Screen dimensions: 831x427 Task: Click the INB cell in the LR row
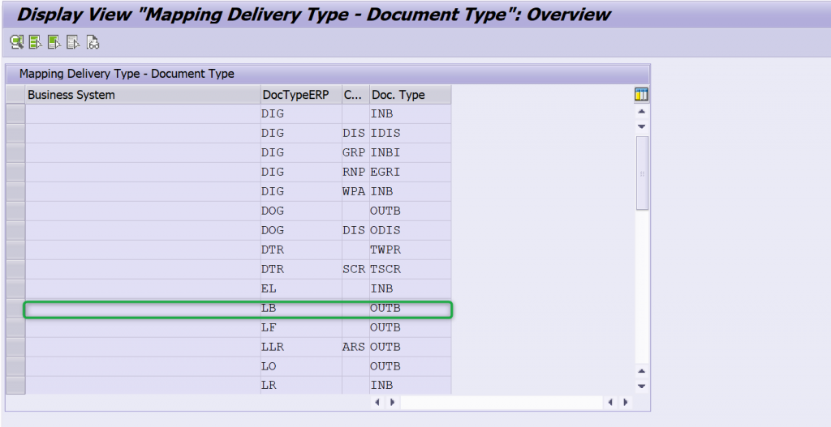(x=410, y=385)
